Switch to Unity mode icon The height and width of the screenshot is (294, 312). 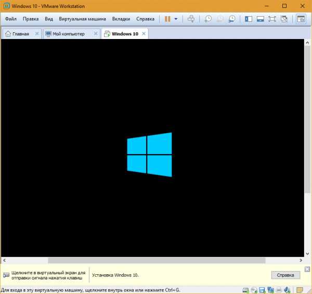[284, 19]
